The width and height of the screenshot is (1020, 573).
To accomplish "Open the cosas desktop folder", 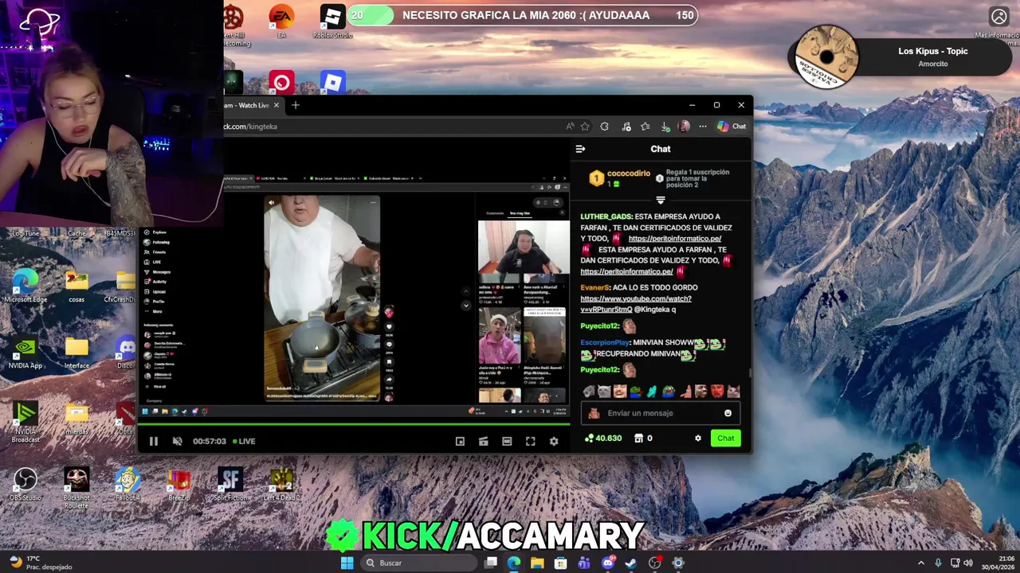I will click(76, 286).
